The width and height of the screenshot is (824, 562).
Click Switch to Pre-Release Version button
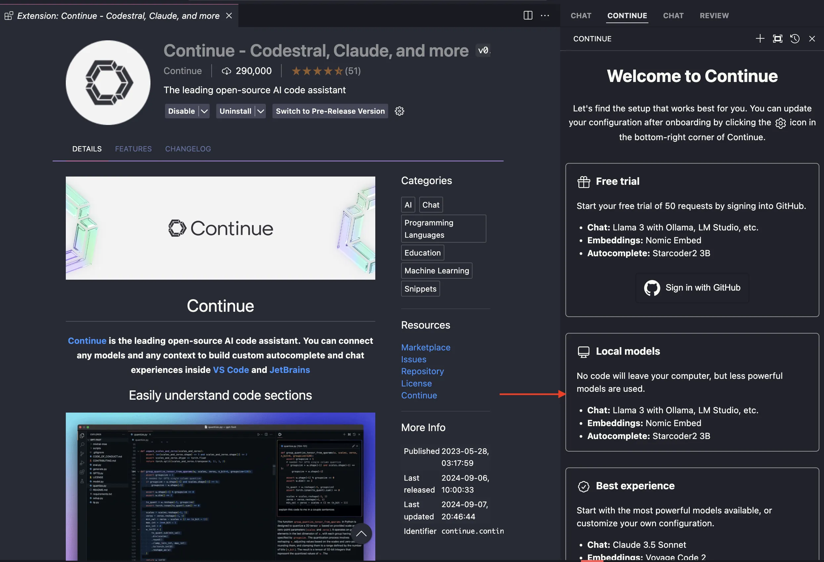tap(330, 111)
